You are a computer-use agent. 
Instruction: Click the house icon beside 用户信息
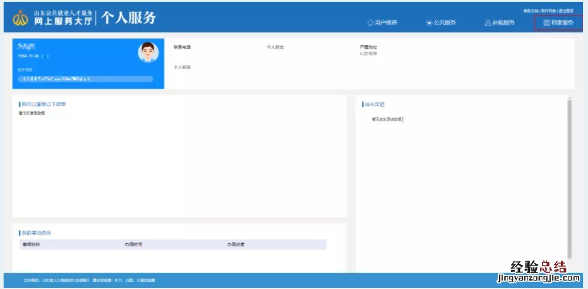371,22
